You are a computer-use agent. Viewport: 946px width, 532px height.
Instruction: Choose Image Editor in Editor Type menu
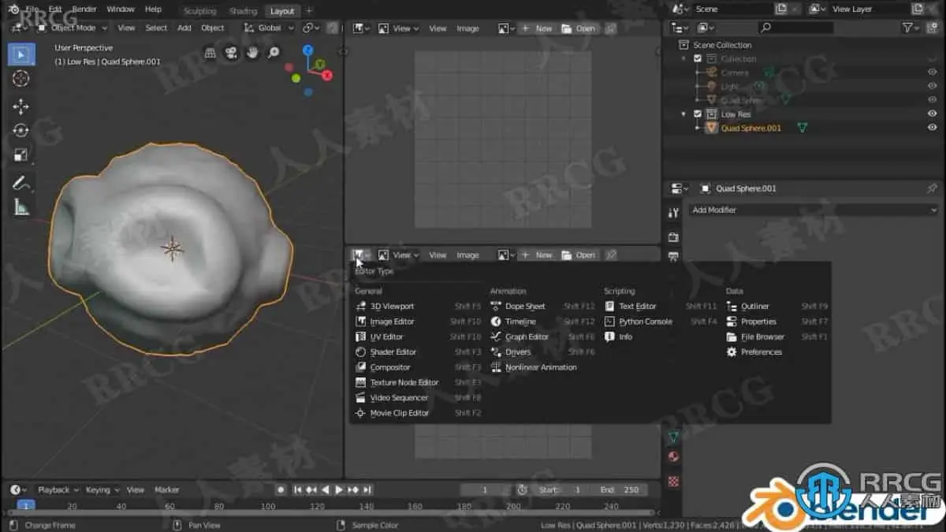(392, 322)
